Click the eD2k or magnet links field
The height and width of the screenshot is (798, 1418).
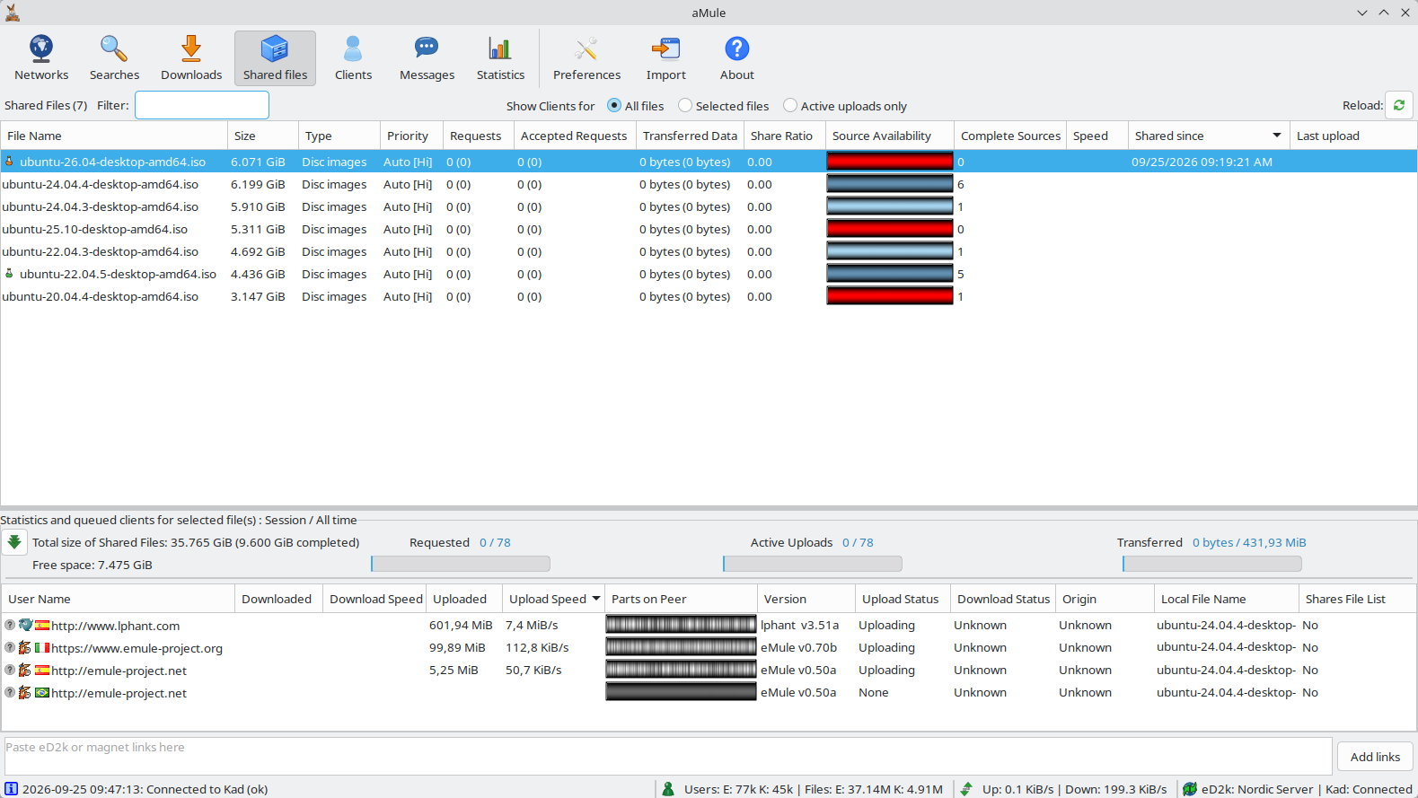click(667, 756)
